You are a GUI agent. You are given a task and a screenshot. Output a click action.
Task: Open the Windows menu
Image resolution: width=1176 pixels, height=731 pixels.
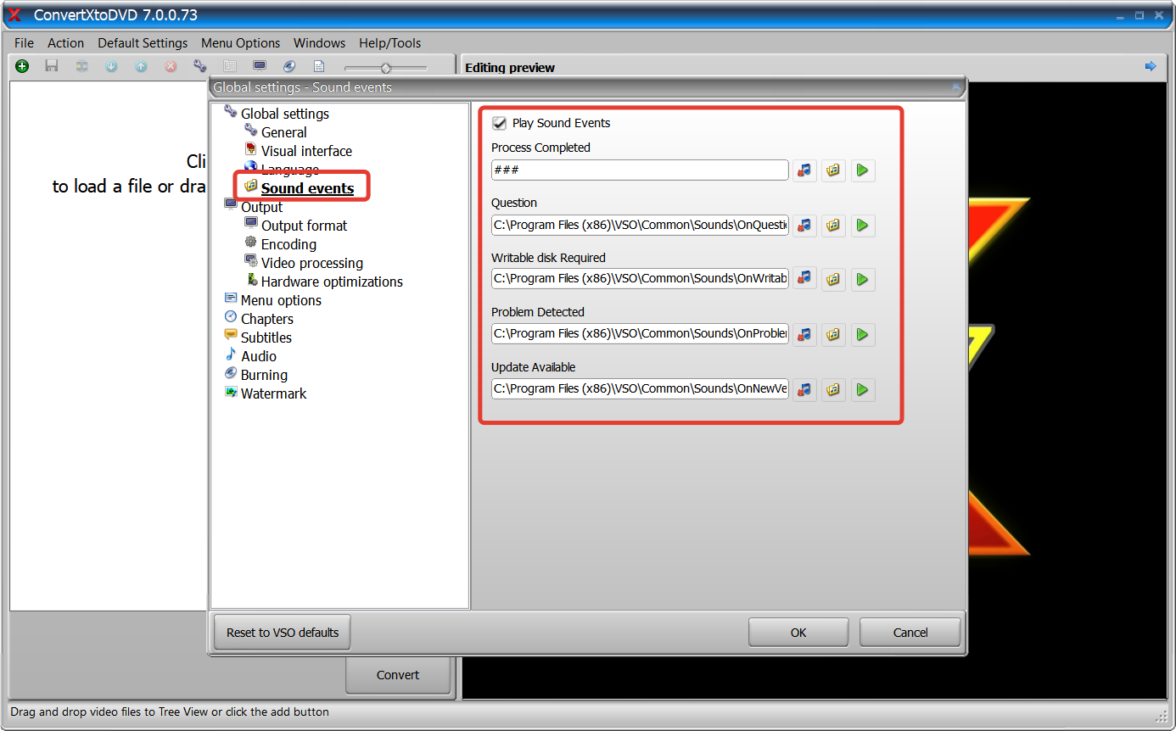pos(319,42)
